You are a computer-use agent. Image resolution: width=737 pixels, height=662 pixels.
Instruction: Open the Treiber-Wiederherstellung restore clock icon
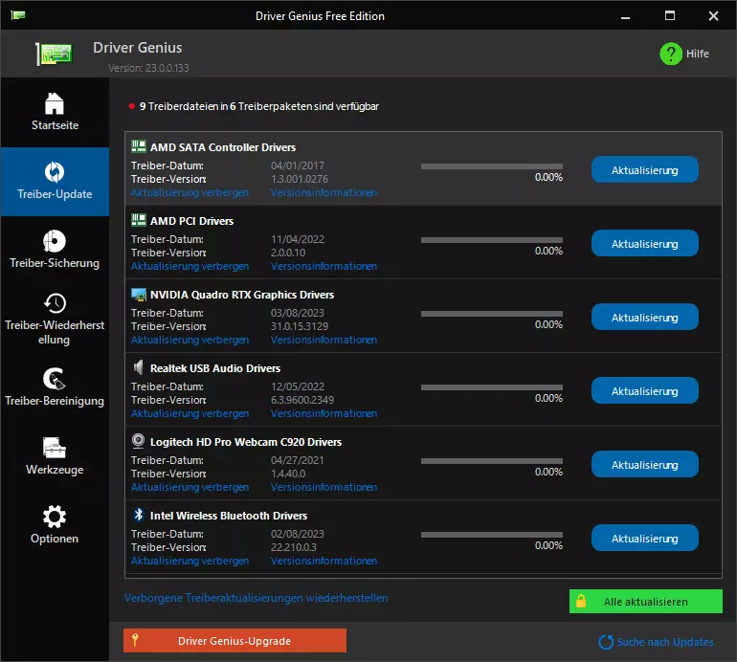tap(55, 303)
